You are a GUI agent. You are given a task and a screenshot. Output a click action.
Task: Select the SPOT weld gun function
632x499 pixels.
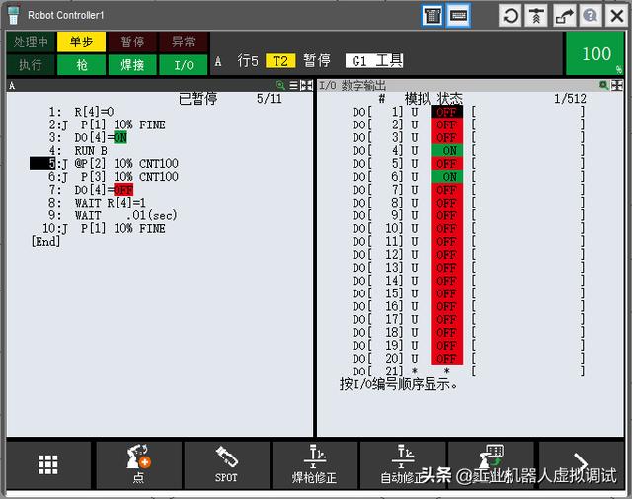226,465
